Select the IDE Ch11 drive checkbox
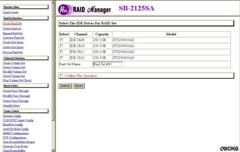 [62, 52]
